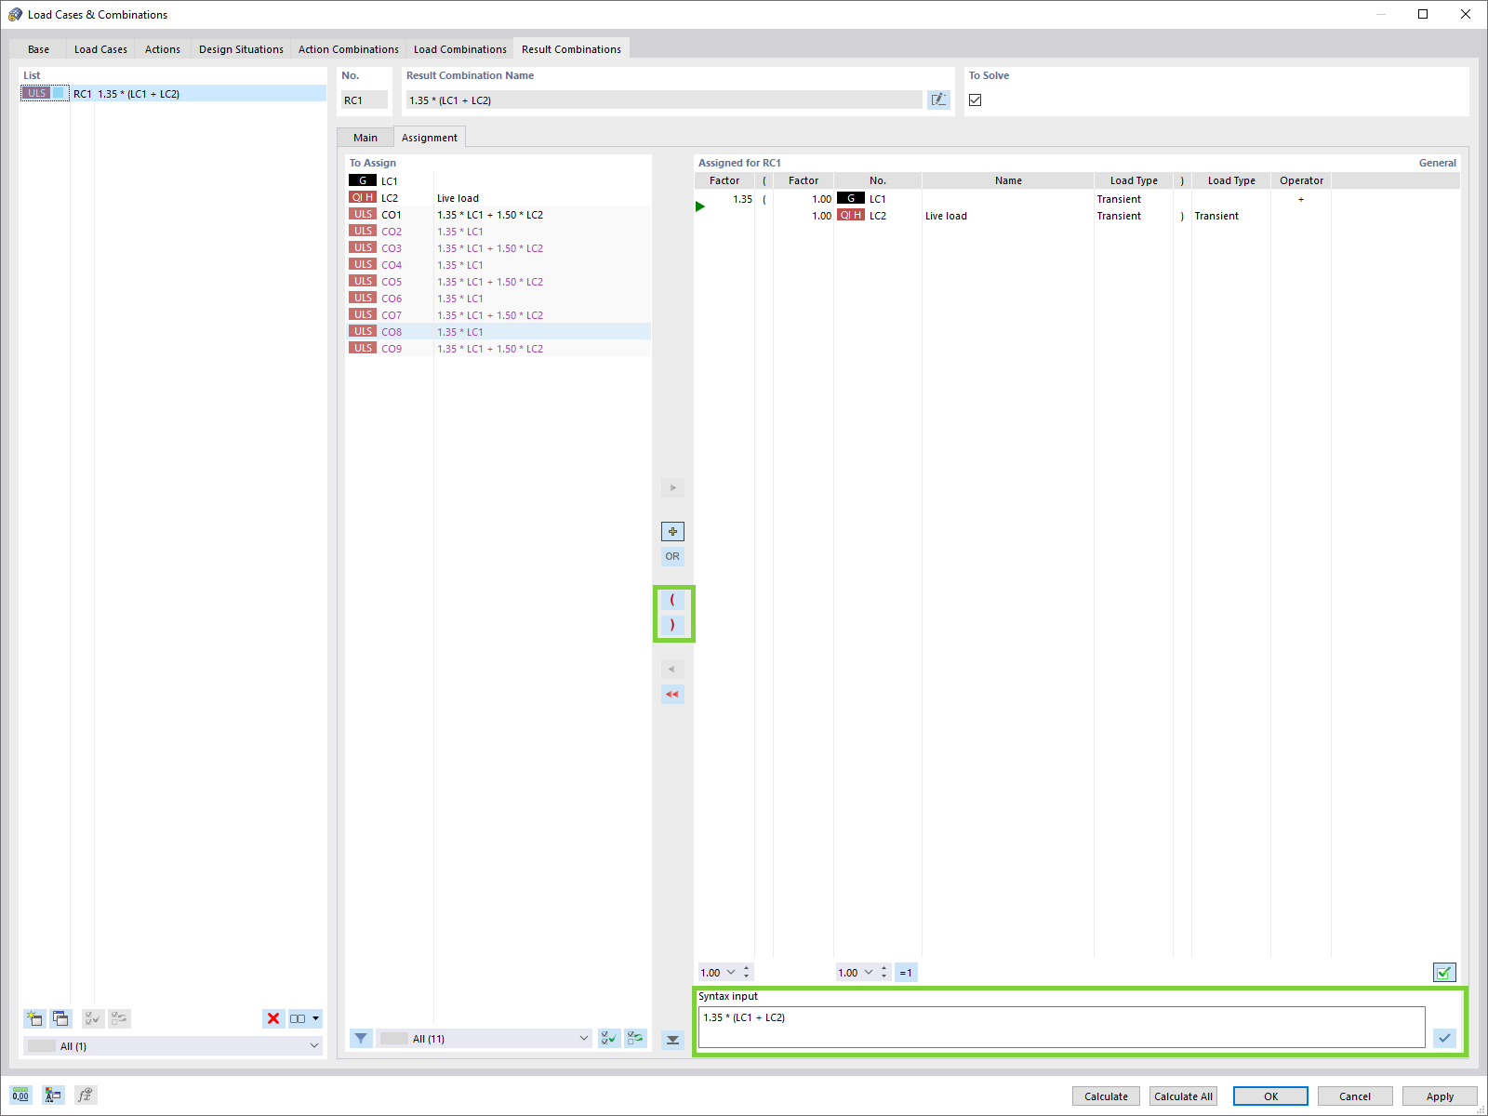
Task: Switch to the Main sub-tab
Action: (x=365, y=138)
